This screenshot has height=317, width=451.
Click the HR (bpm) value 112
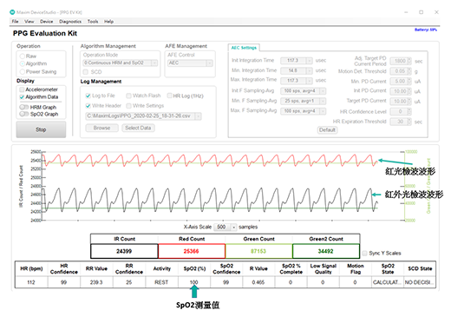pyautogui.click(x=31, y=282)
